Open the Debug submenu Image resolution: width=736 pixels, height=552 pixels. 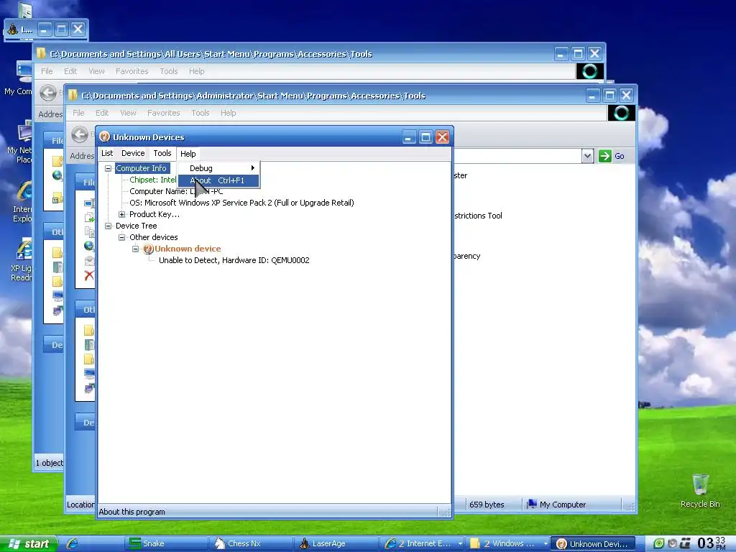pos(218,168)
